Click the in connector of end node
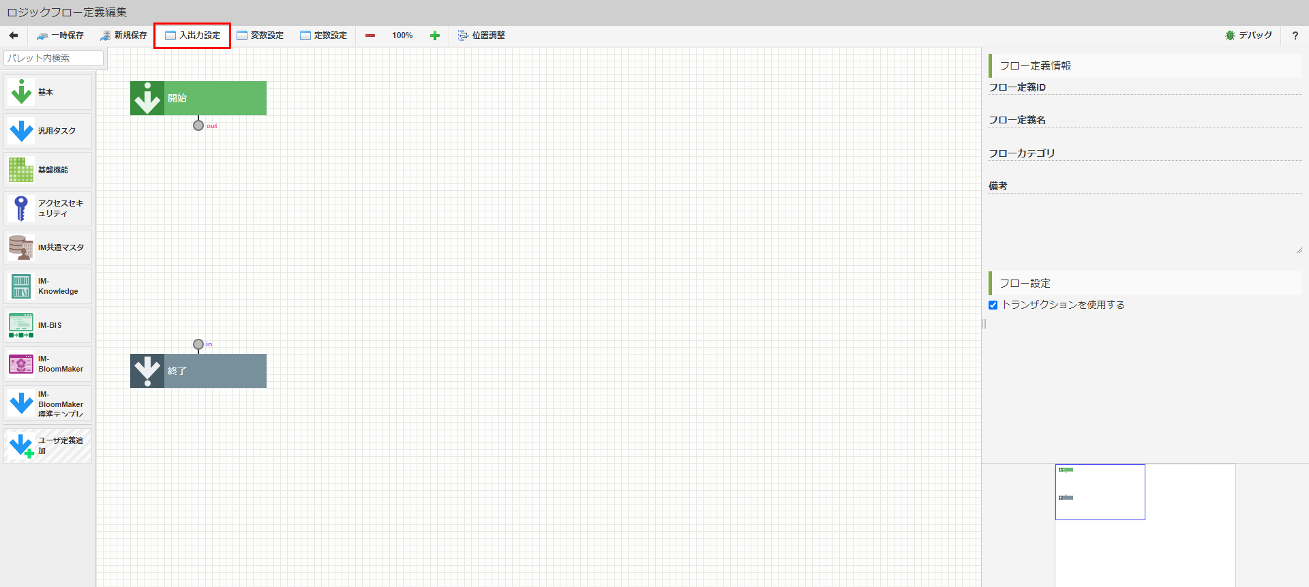The image size is (1309, 587). pyautogui.click(x=198, y=344)
